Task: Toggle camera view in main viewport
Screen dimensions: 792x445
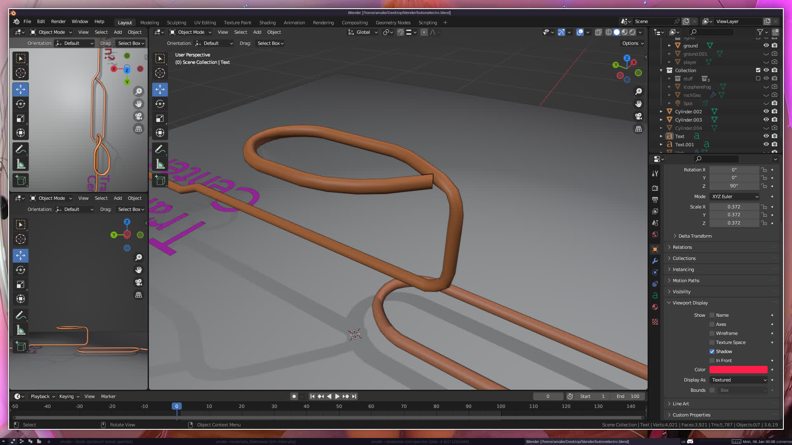Action: coord(639,116)
